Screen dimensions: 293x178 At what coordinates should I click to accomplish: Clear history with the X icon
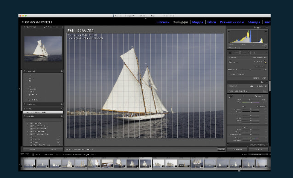[x=61, y=108]
